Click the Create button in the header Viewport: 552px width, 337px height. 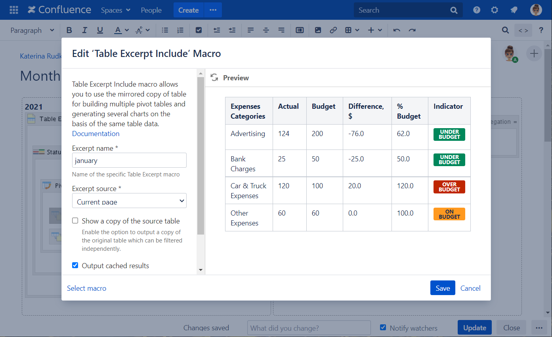pyautogui.click(x=188, y=10)
